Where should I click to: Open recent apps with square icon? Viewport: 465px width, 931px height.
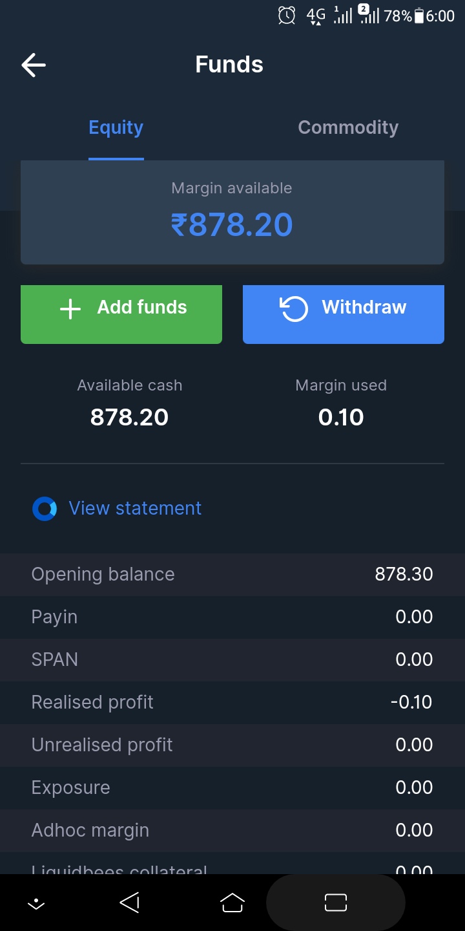point(336,903)
